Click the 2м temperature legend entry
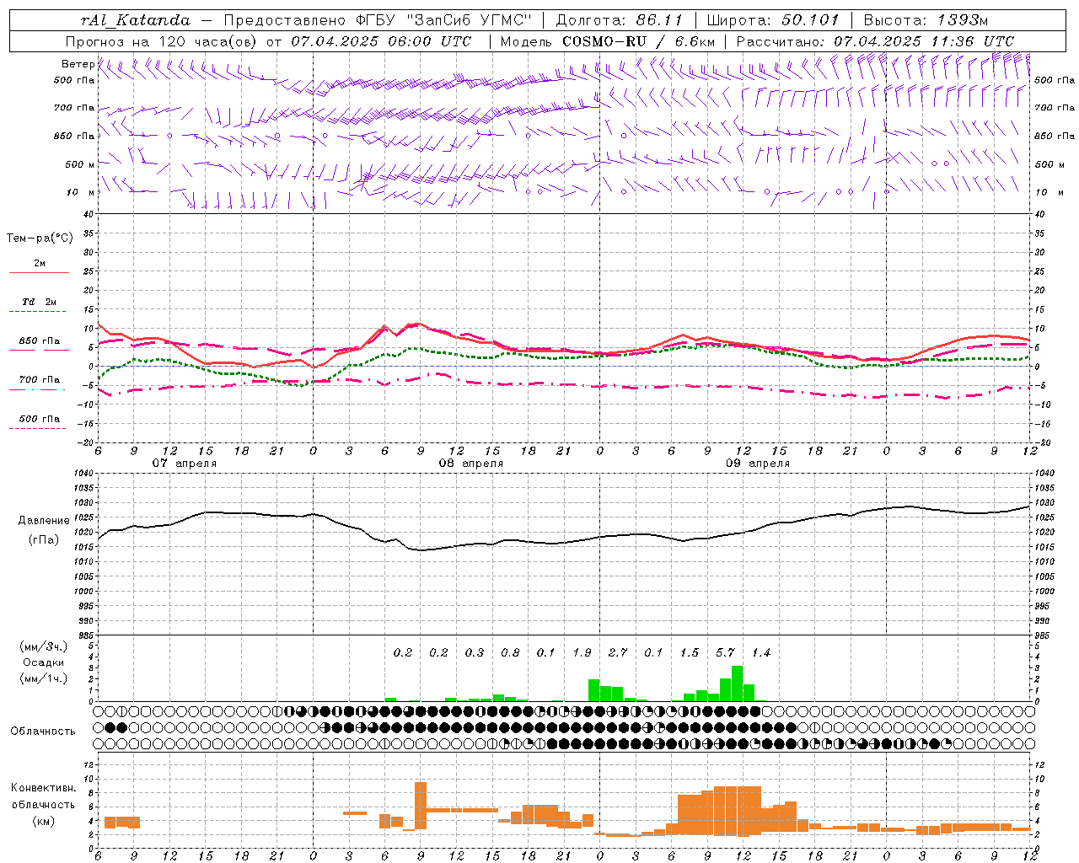This screenshot has width=1079, height=863. tap(40, 264)
